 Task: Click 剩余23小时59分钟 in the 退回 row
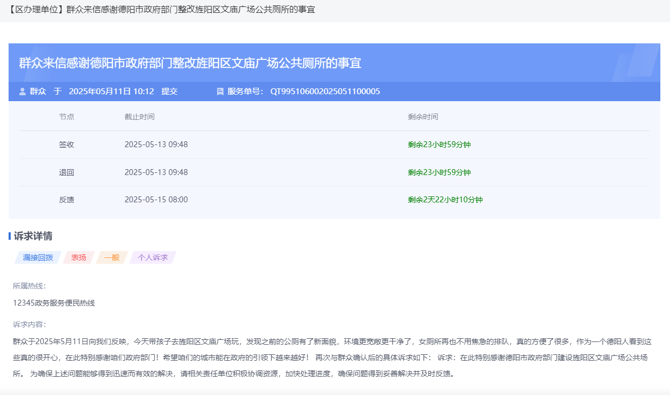coord(440,172)
